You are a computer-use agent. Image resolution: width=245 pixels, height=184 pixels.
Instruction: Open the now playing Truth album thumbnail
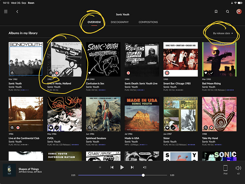[9, 170]
